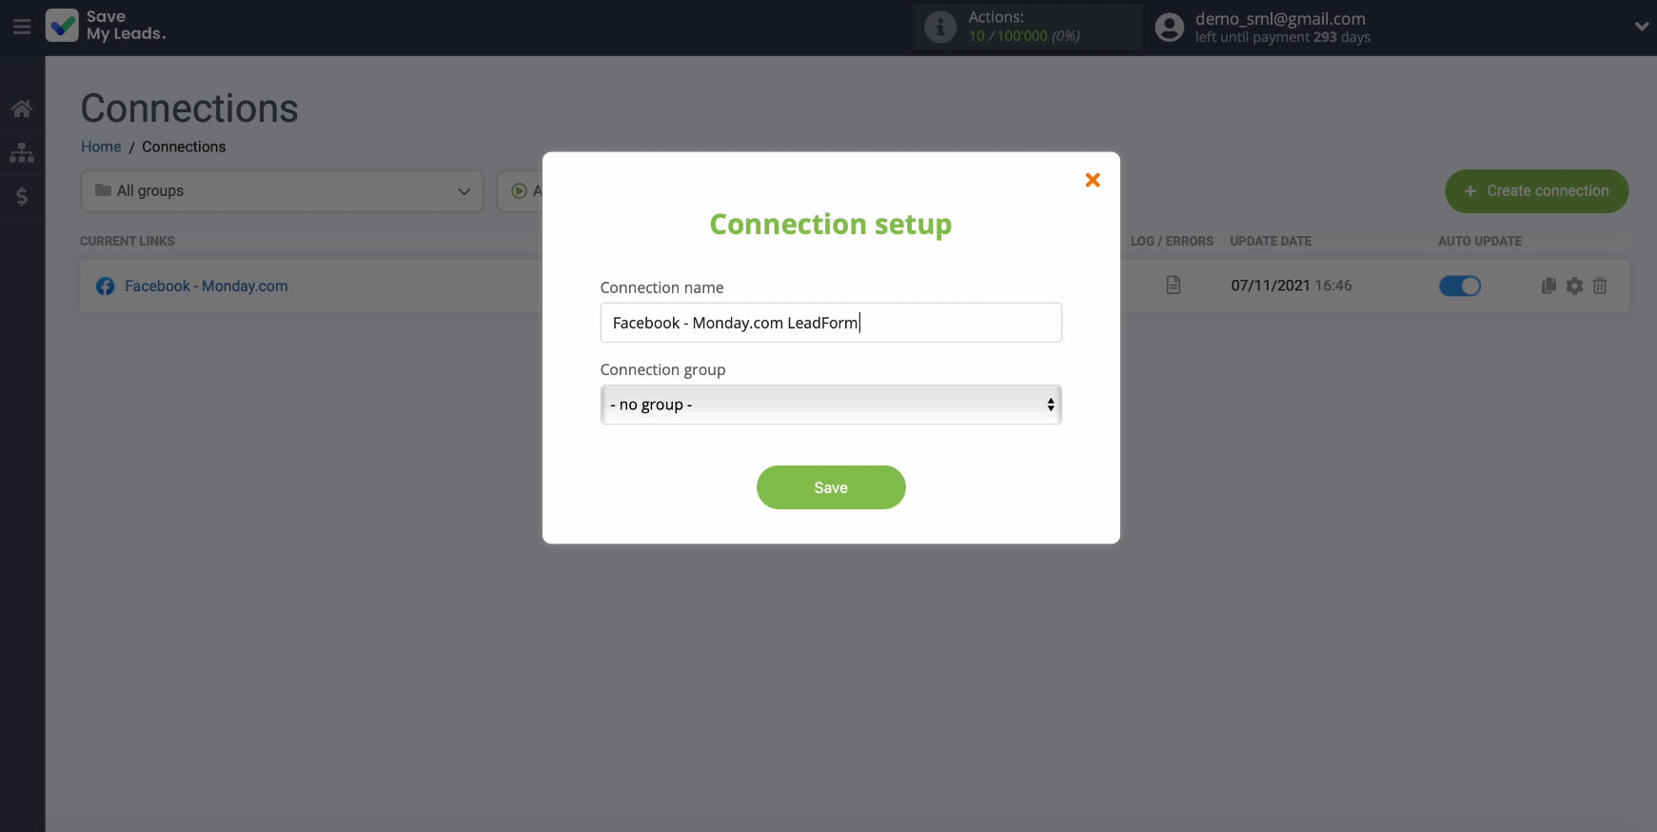The image size is (1657, 832).
Task: Open the All groups dropdown
Action: [x=282, y=191]
